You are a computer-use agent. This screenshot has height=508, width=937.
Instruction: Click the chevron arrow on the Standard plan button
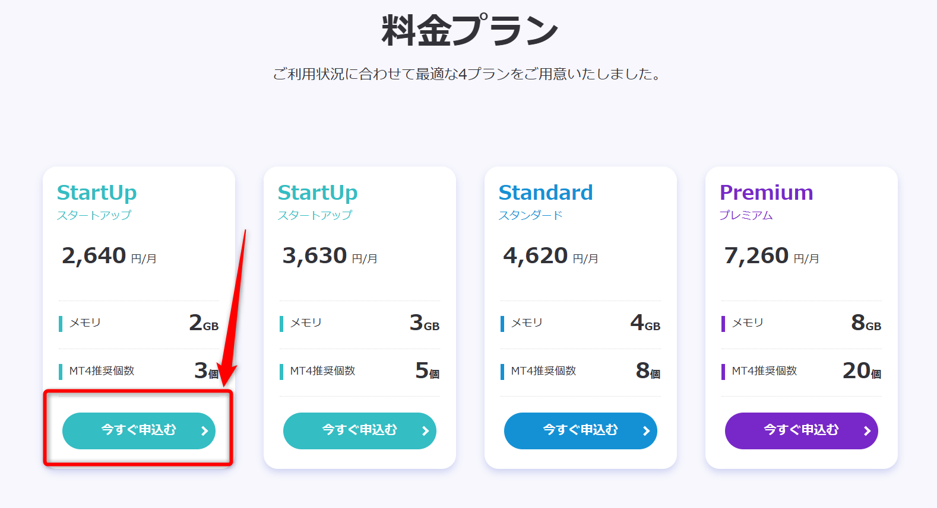[646, 431]
